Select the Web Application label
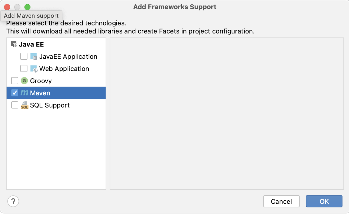This screenshot has height=214, width=349. pos(64,69)
